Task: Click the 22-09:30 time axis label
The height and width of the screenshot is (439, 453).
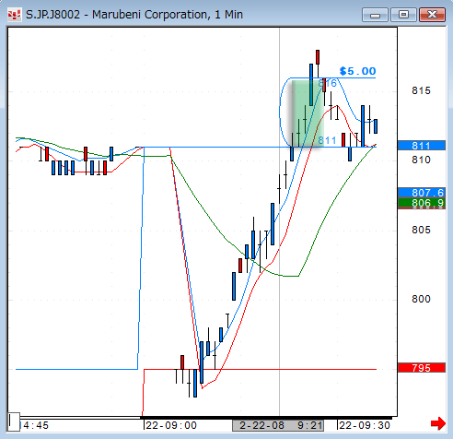Action: coord(365,425)
